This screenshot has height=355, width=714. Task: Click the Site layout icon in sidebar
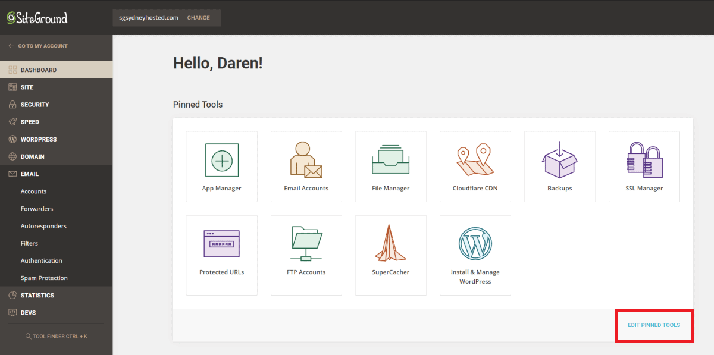pyautogui.click(x=12, y=87)
